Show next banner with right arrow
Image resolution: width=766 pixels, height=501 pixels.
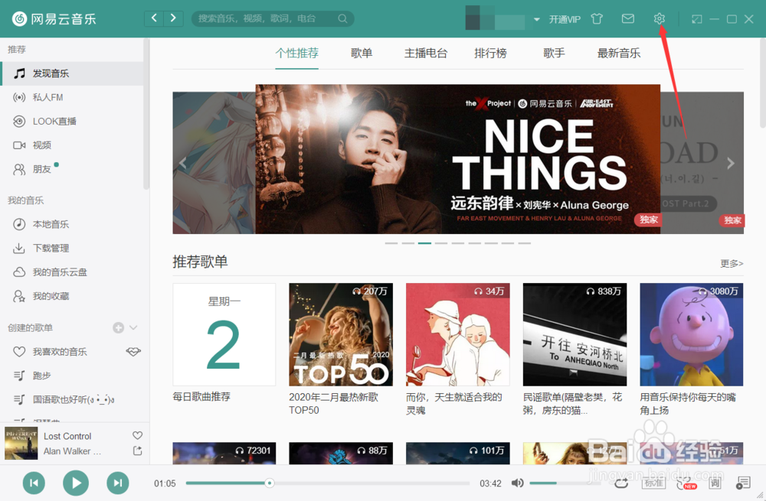click(x=731, y=163)
